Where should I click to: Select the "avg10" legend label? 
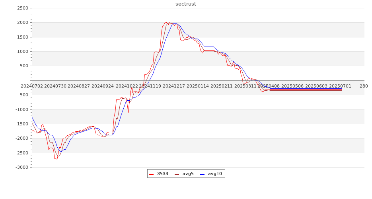215,174
